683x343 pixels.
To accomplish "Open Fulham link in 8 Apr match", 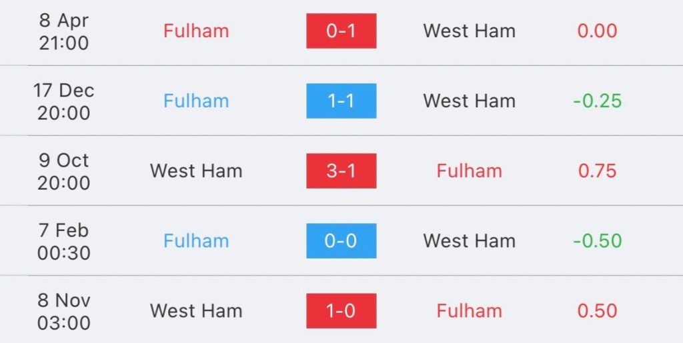I will (x=196, y=31).
